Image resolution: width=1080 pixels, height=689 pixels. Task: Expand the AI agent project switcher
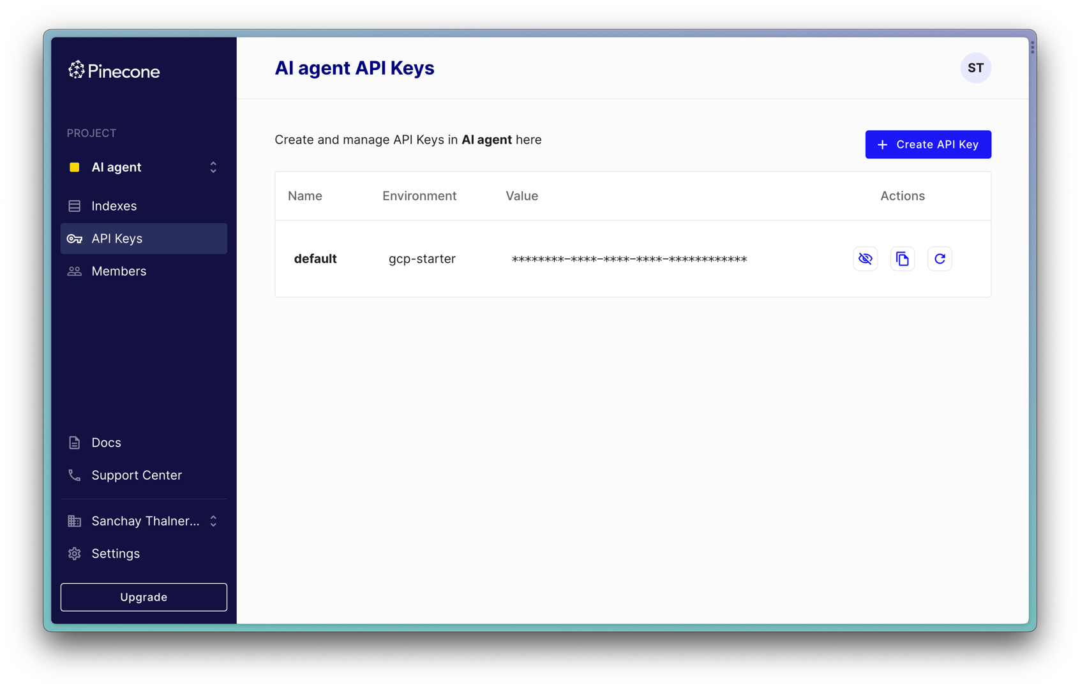click(x=213, y=167)
